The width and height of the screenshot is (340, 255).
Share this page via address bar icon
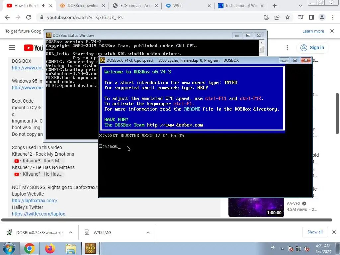(277, 17)
